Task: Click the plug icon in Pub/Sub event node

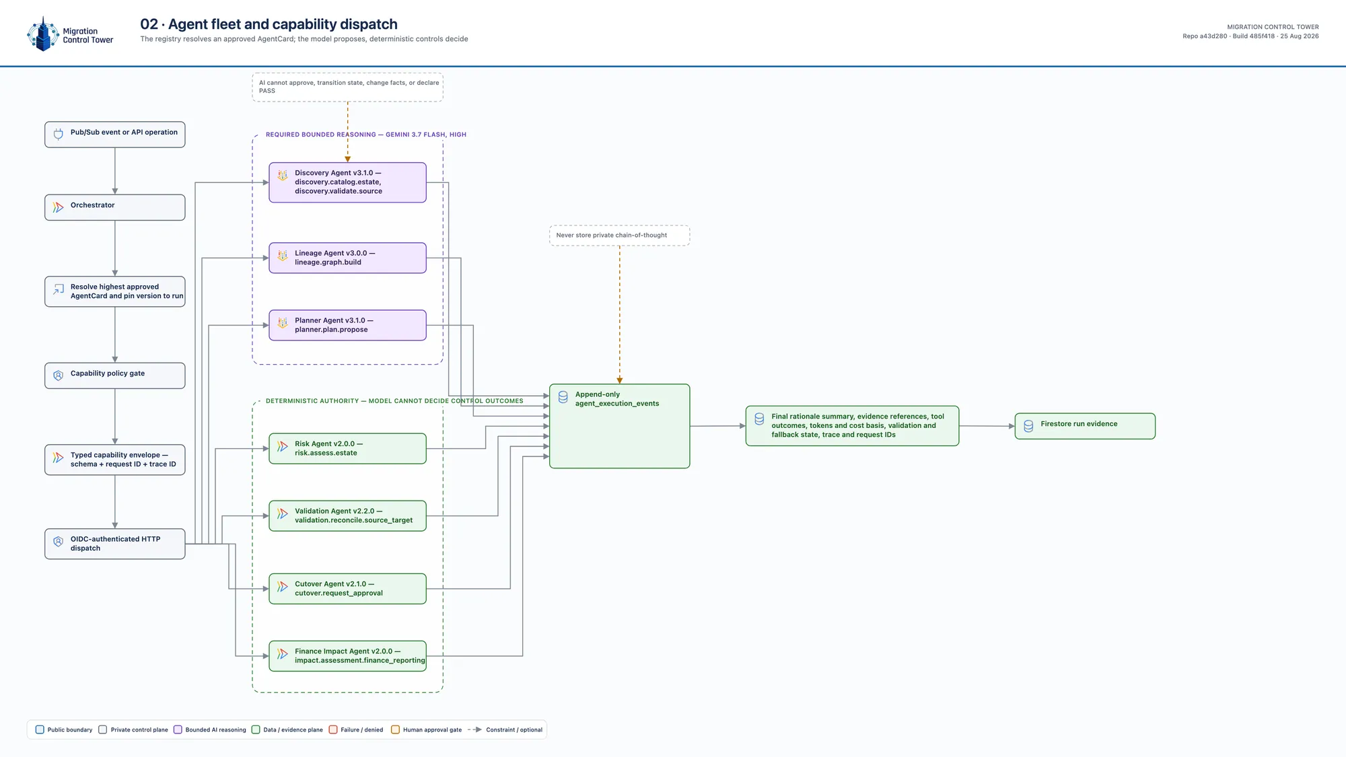Action: (59, 134)
